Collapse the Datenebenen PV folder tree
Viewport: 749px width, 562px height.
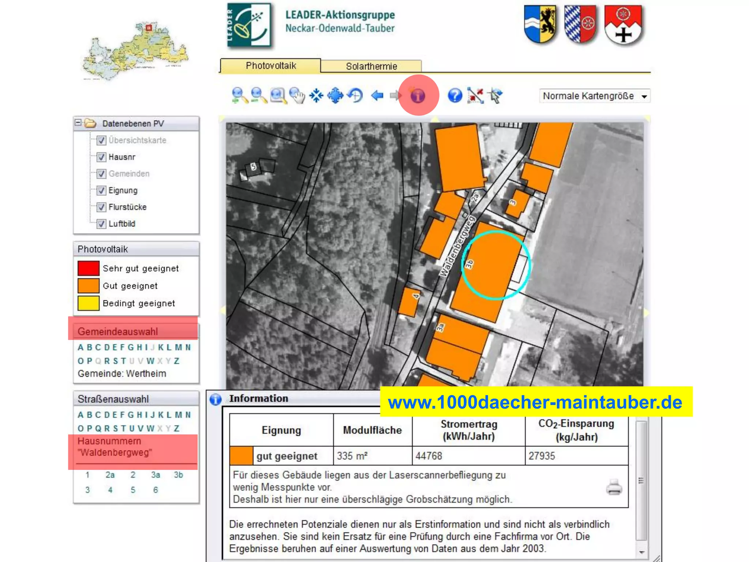(78, 123)
